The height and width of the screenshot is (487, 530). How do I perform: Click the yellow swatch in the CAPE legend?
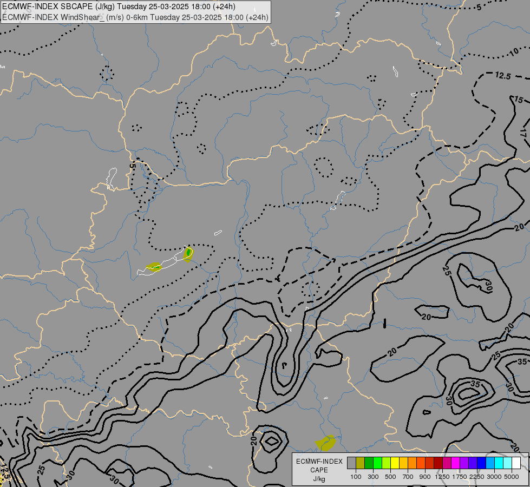(395, 463)
